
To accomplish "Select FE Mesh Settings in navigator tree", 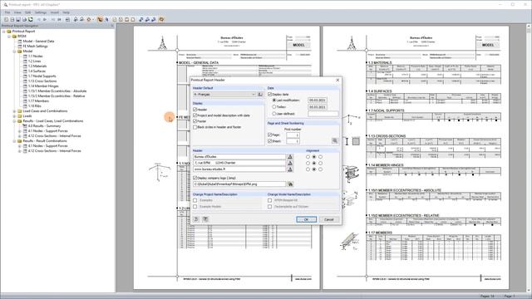I will pyautogui.click(x=35, y=47).
